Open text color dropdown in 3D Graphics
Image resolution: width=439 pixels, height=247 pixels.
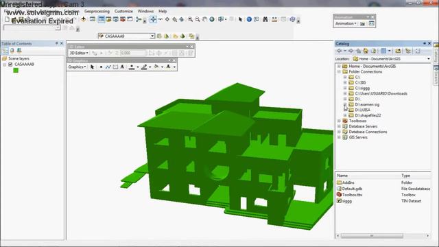click(174, 67)
